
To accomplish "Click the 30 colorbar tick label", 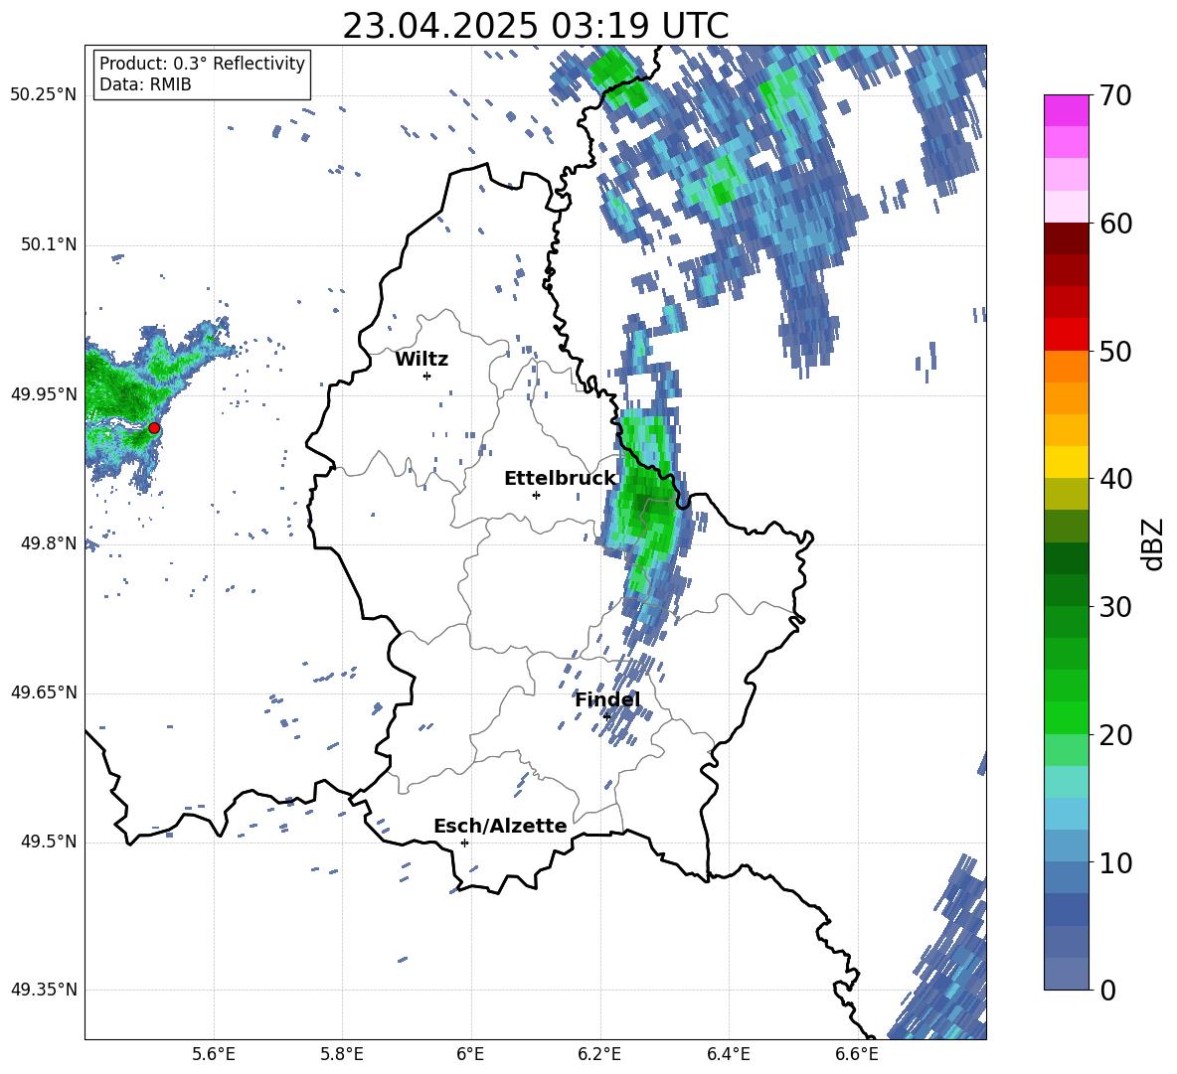I will (x=1115, y=607).
